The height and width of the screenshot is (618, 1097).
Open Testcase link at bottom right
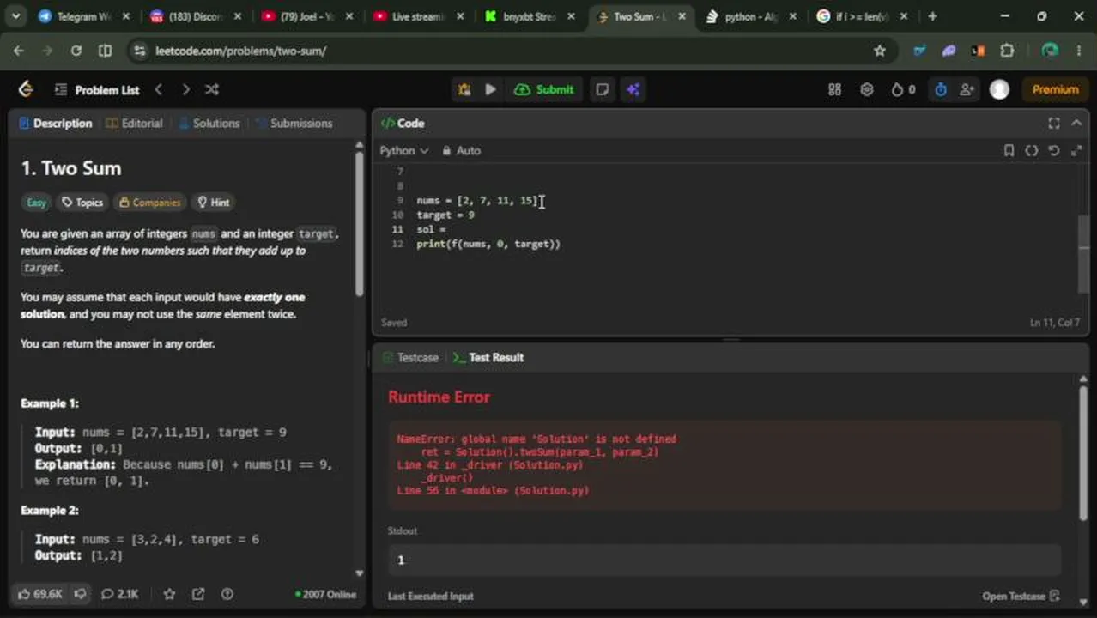click(1021, 596)
